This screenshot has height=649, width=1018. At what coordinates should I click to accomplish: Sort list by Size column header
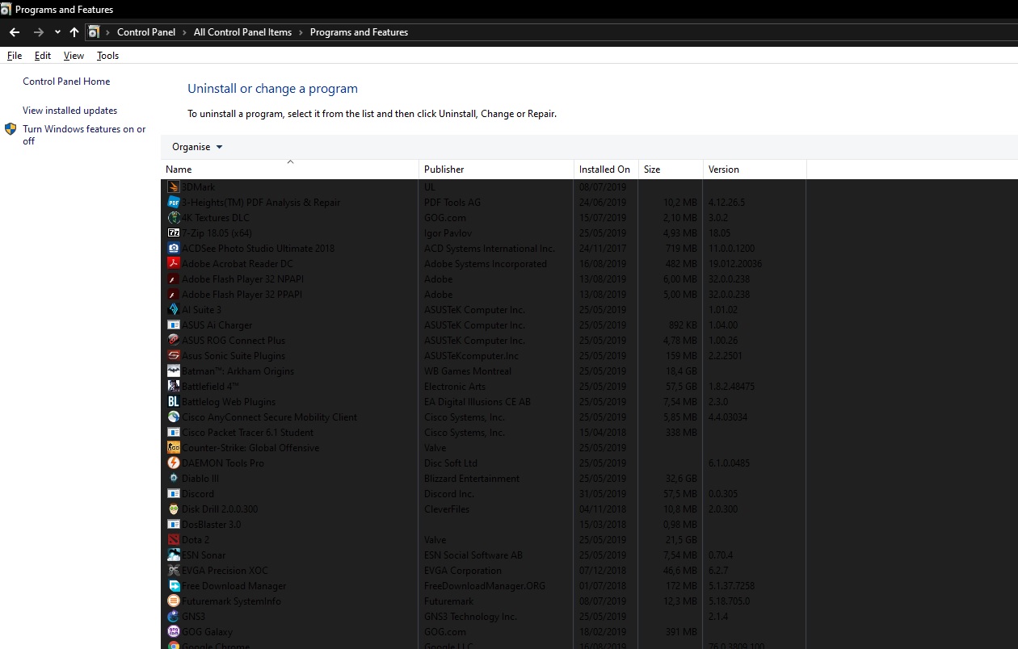pyautogui.click(x=671, y=170)
